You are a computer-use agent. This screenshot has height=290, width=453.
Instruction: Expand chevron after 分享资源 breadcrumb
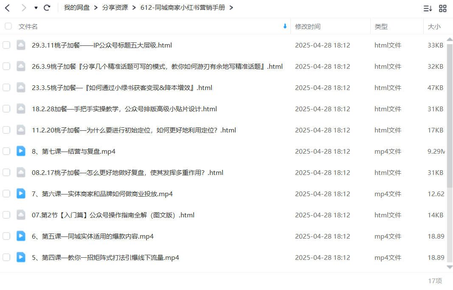coord(134,8)
